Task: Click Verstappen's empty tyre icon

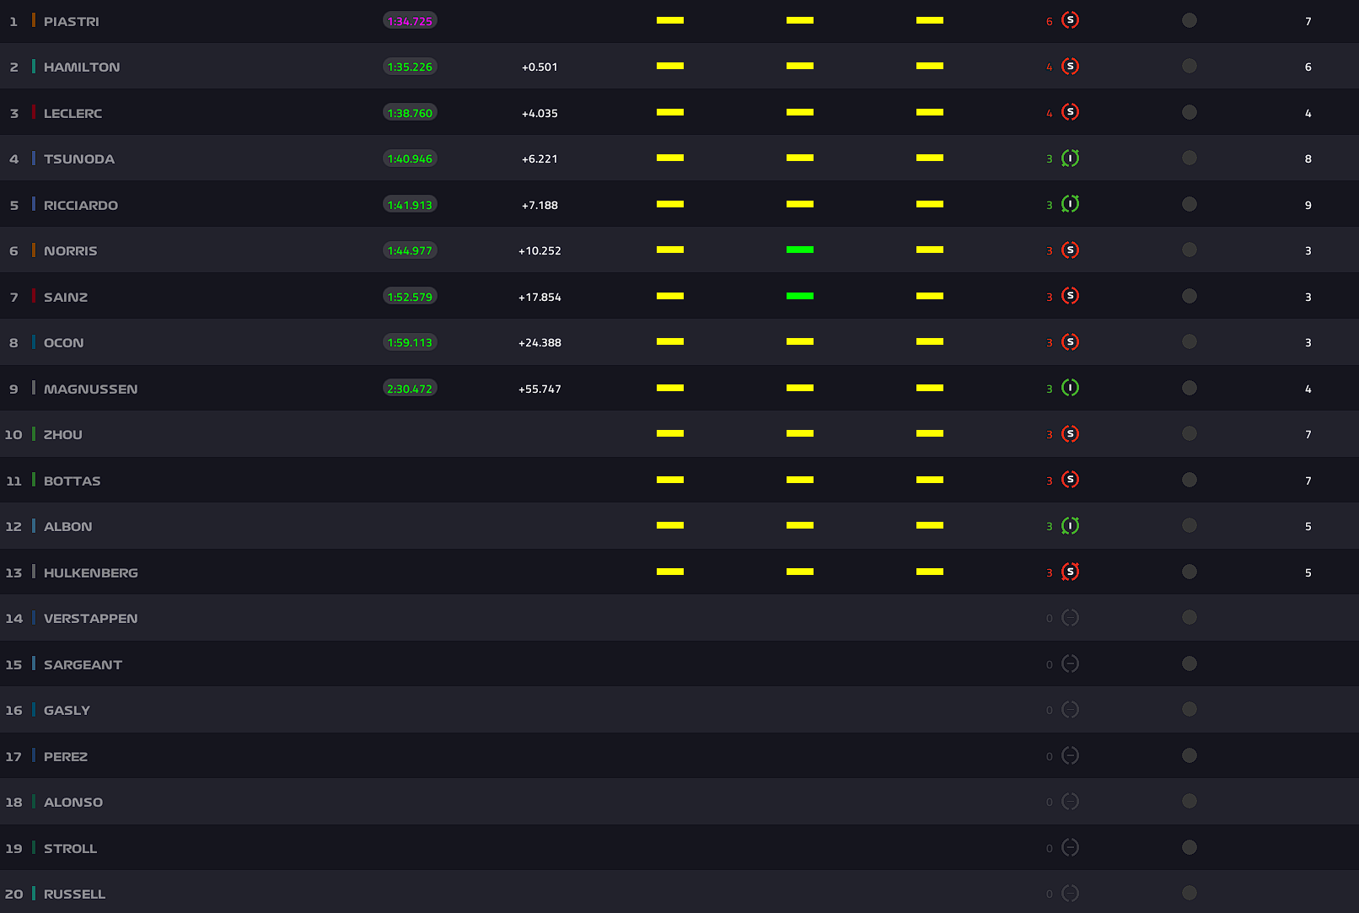Action: click(1070, 617)
